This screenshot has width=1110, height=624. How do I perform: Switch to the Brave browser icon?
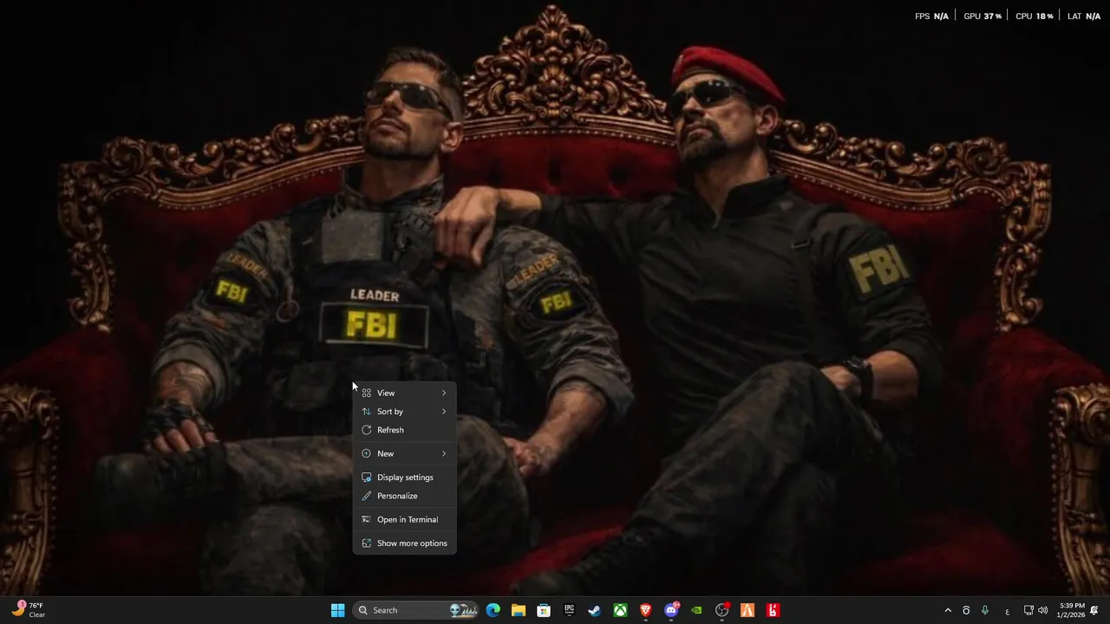646,610
